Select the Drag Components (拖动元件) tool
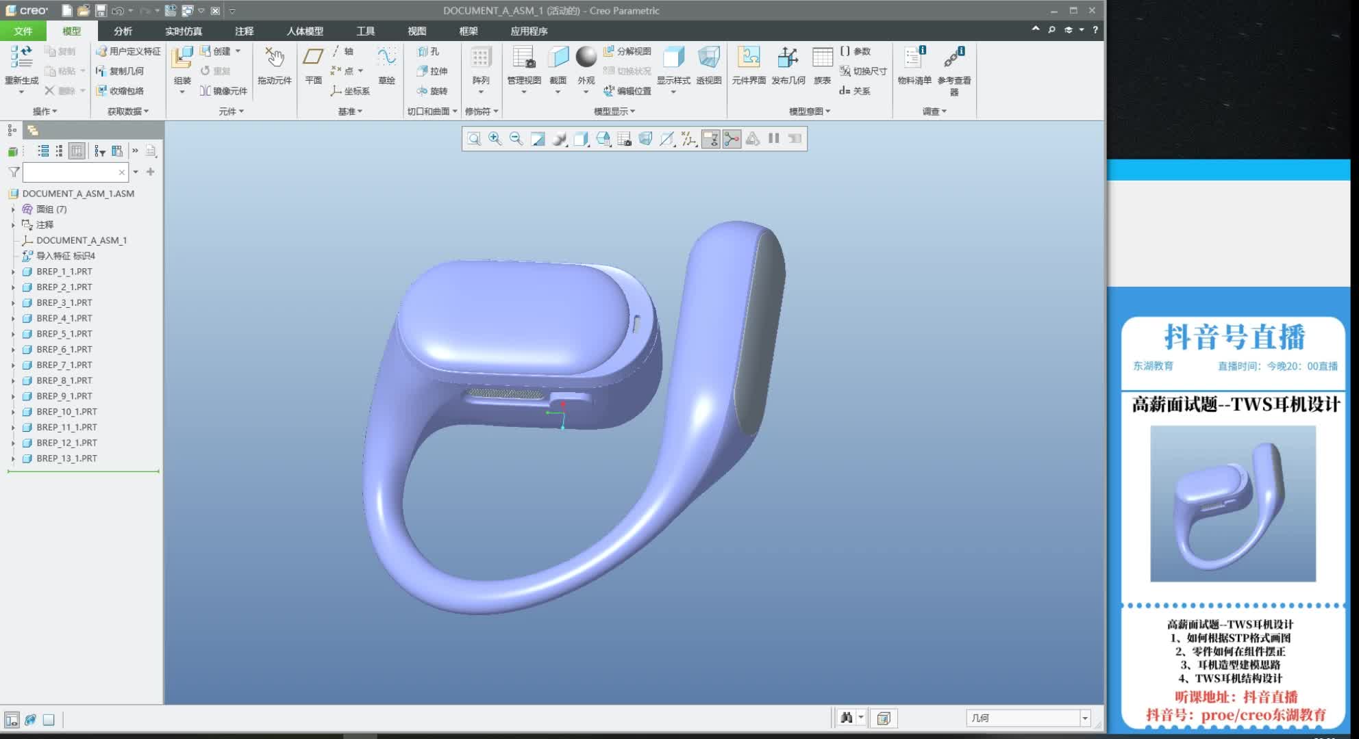The image size is (1359, 739). coord(274,65)
